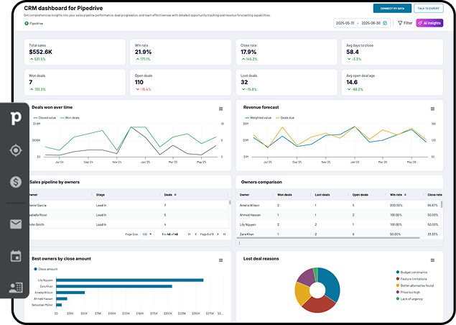456x325 pixels.
Task: Open Deals via the dollar sign icon
Action: [14, 183]
